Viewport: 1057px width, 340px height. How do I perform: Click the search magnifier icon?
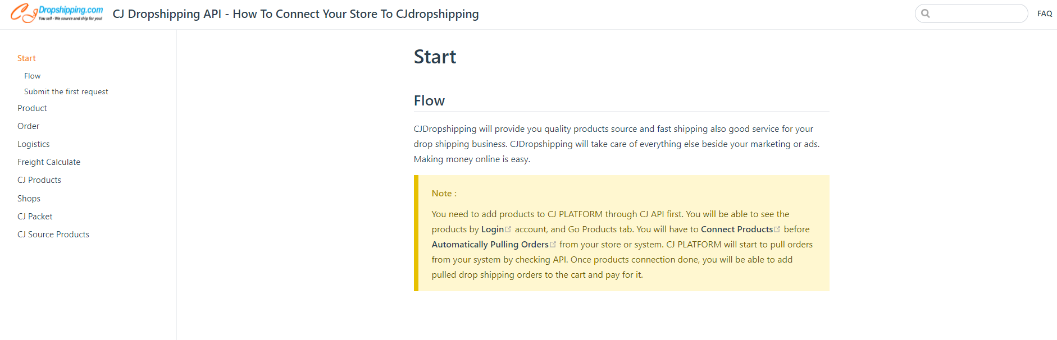click(926, 13)
